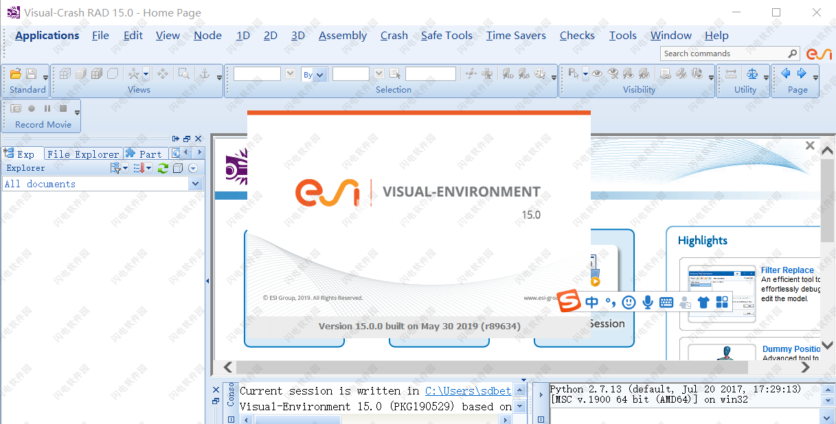Click the snapshot camera icon in Record Movie
Image resolution: width=836 pixels, height=424 pixels.
(x=16, y=108)
